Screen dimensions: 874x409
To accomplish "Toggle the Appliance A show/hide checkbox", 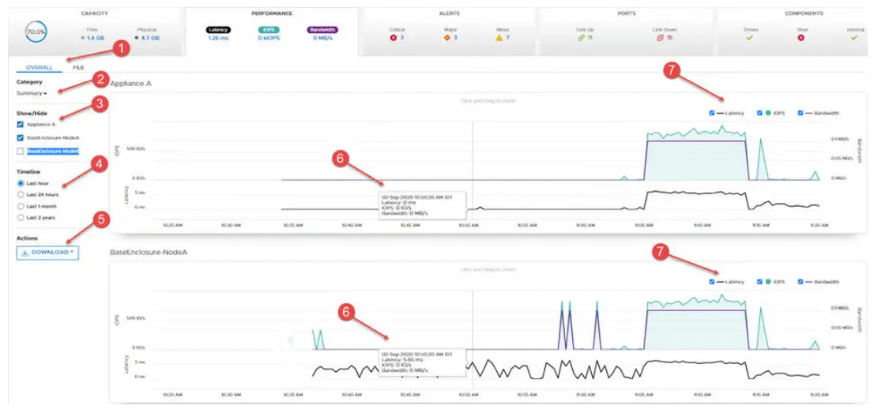I will click(x=21, y=124).
